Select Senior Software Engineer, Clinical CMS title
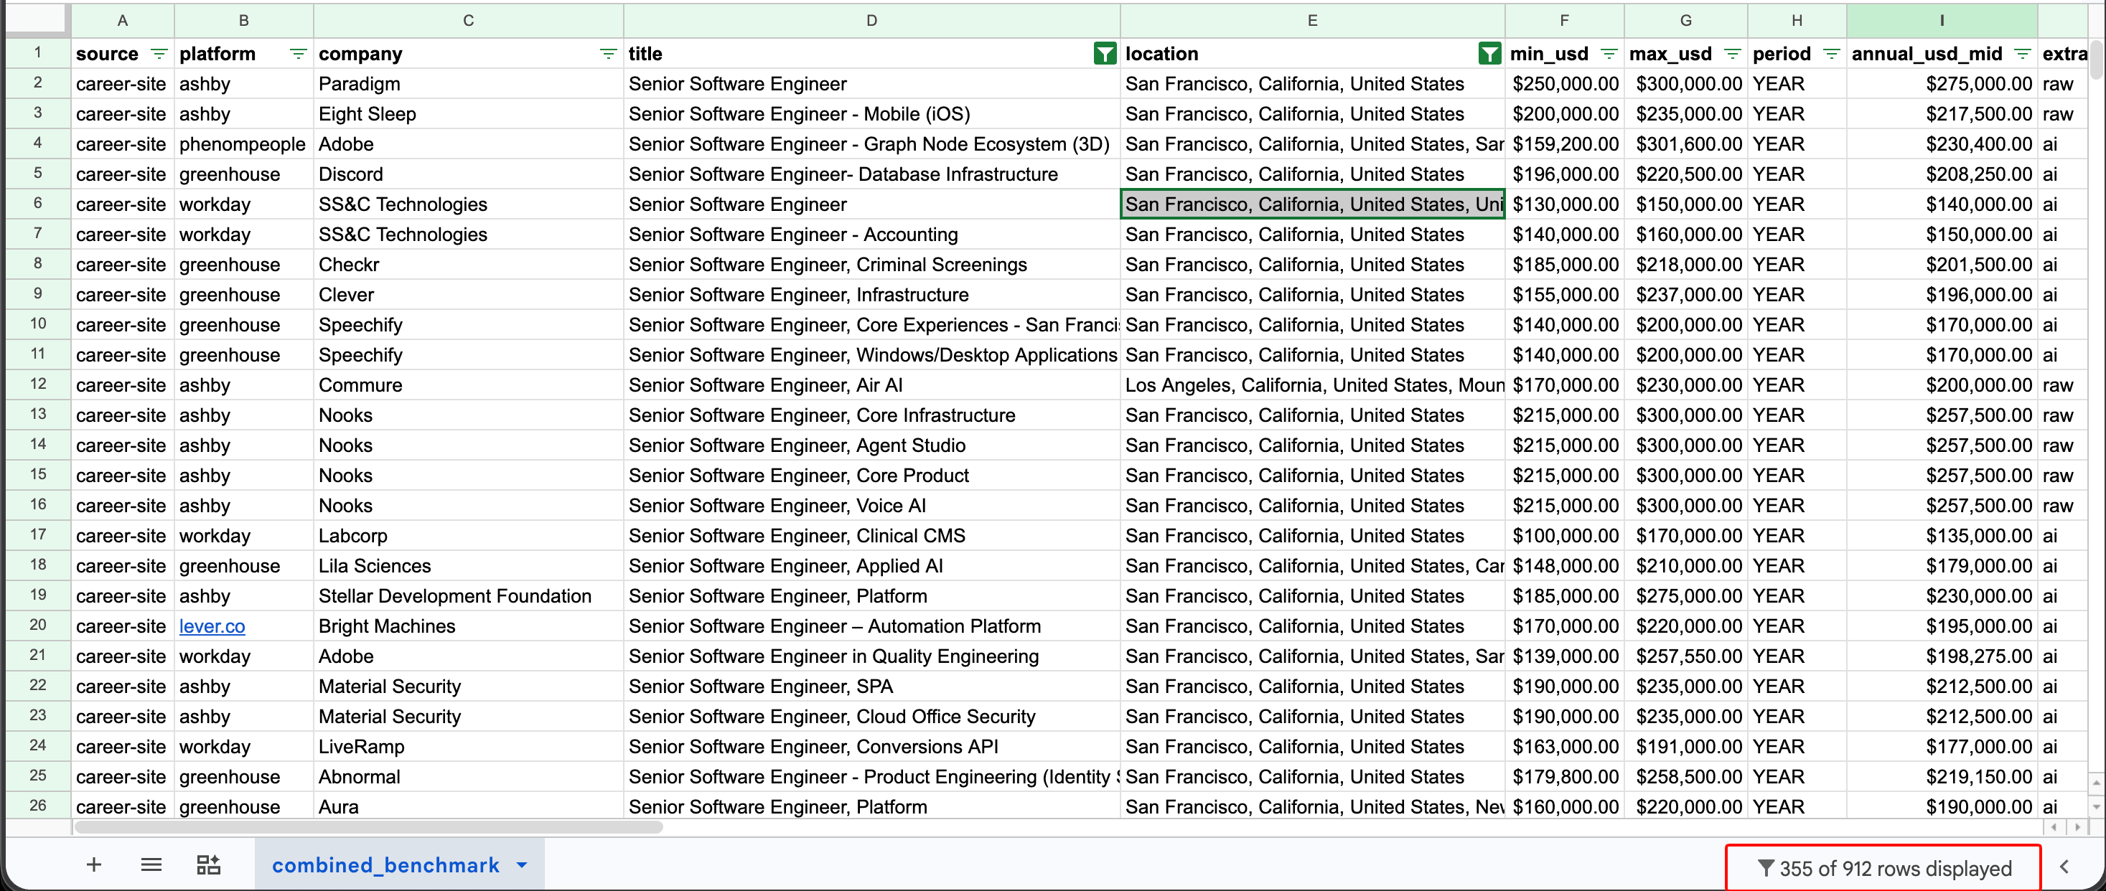 [x=871, y=536]
